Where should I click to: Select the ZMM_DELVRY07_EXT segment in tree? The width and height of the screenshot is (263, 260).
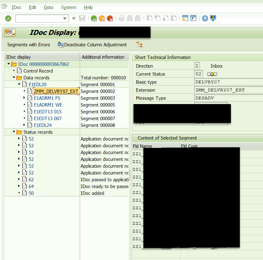[x=56, y=91]
